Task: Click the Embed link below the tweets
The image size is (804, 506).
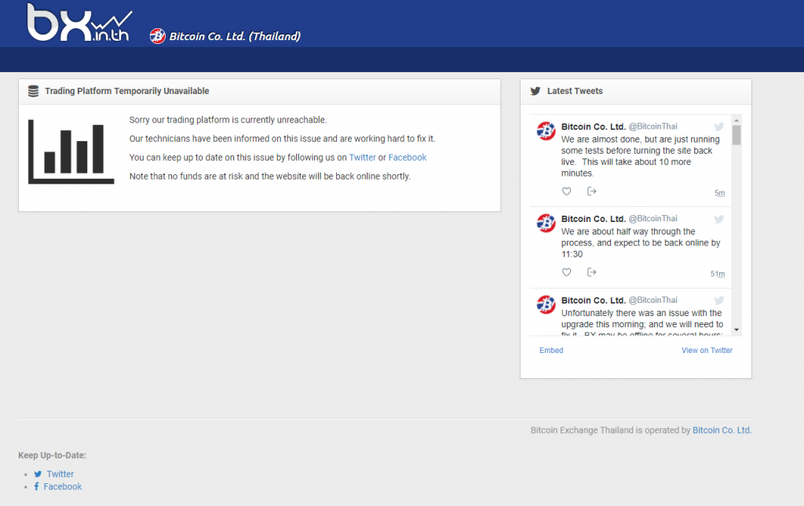Action: 551,351
